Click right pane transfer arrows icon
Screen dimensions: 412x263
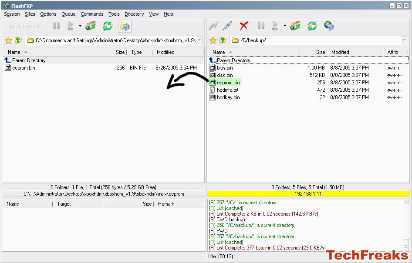pos(295,26)
